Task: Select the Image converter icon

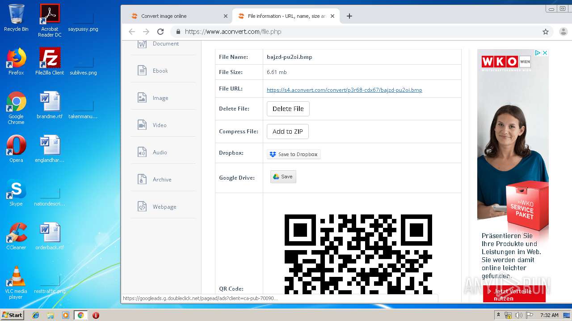Action: tap(142, 98)
